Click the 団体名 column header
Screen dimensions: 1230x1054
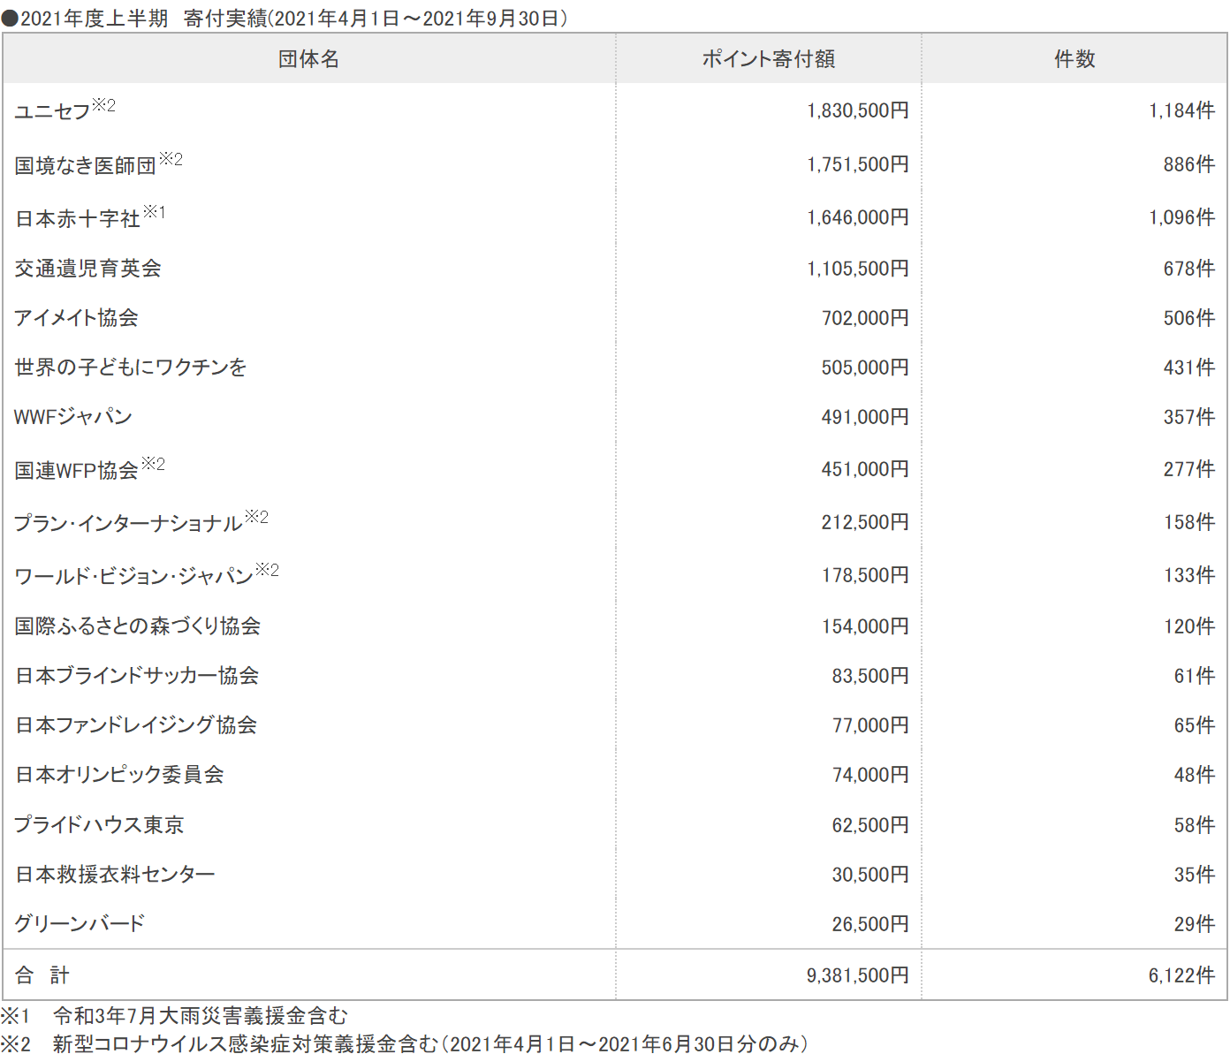coord(308,59)
